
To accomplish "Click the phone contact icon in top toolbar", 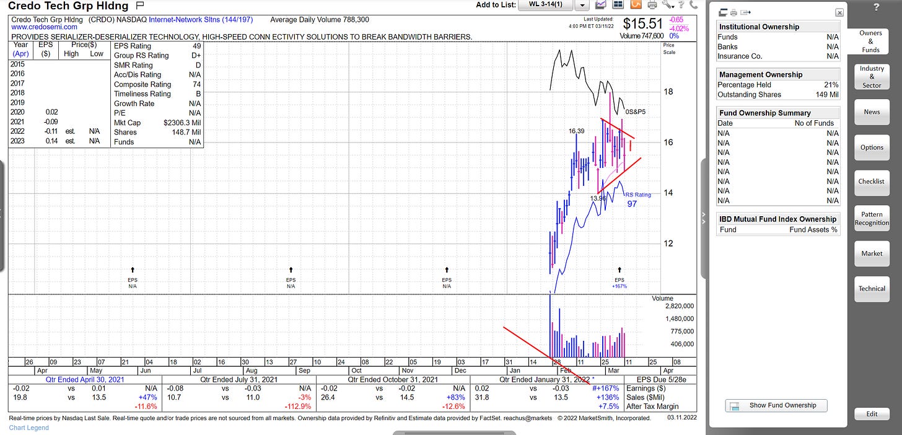I will [693, 5].
